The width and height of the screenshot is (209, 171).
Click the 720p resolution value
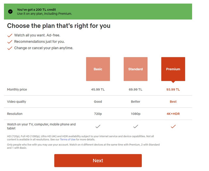pos(98,114)
